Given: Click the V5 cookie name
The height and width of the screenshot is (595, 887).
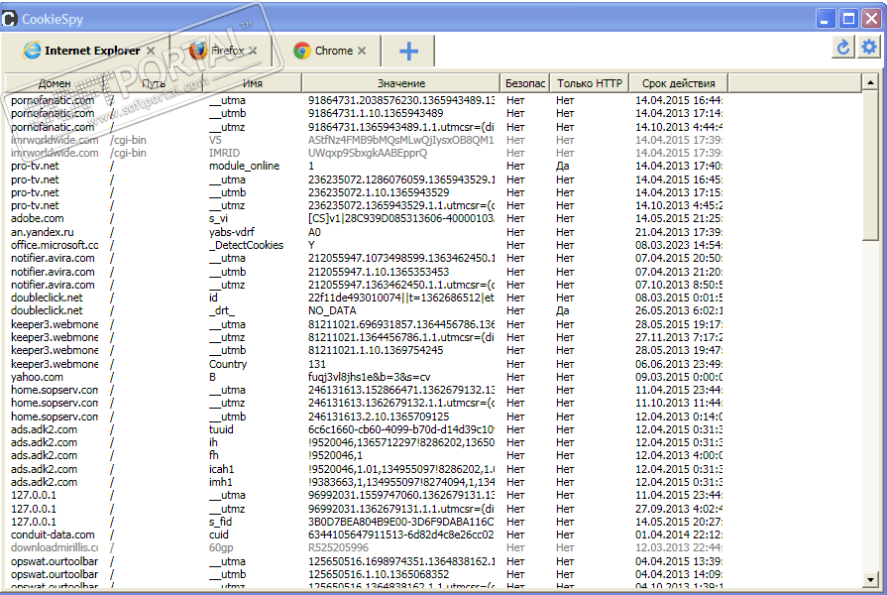Looking at the screenshot, I should [215, 140].
